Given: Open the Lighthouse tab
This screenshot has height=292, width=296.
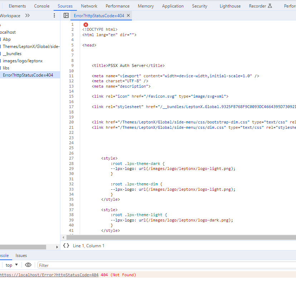Looking at the screenshot, I should pyautogui.click(x=230, y=6).
